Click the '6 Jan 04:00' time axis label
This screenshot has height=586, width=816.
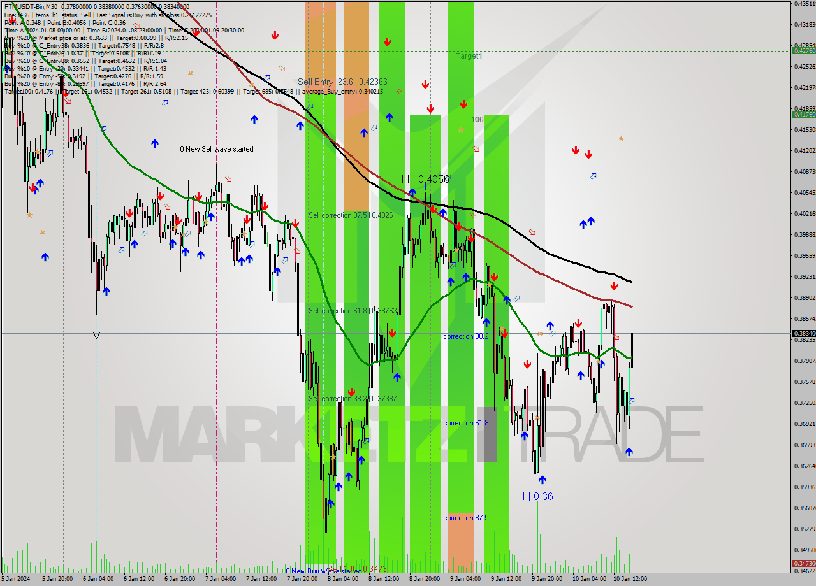(98, 580)
